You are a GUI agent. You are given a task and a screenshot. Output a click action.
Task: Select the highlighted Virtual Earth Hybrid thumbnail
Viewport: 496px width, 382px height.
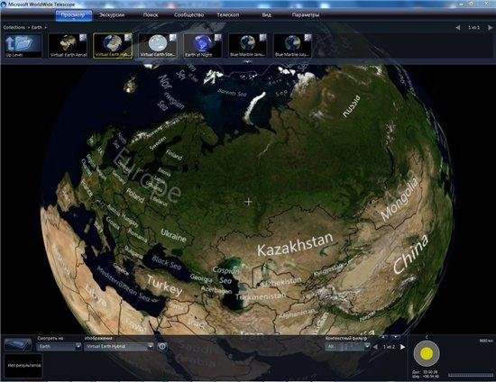pyautogui.click(x=113, y=46)
